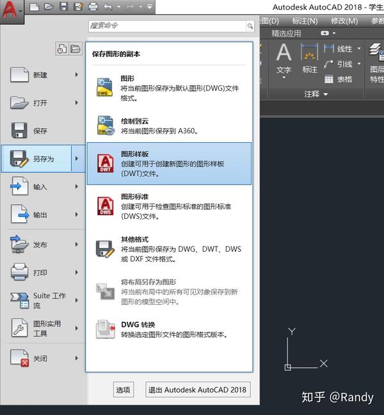Click the 图形标准 DWS standards icon
This screenshot has height=415, width=384.
pyautogui.click(x=106, y=206)
